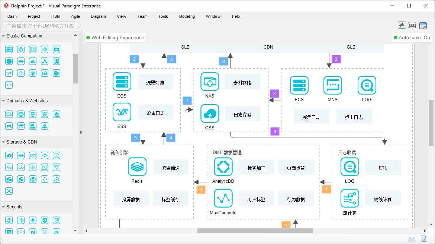This screenshot has height=244, width=435.
Task: Select the 素材存储 label box
Action: [242, 82]
